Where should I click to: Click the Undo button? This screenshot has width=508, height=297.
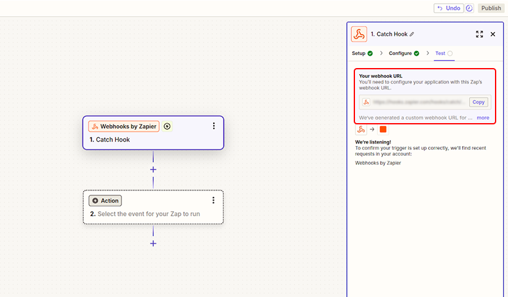click(449, 8)
